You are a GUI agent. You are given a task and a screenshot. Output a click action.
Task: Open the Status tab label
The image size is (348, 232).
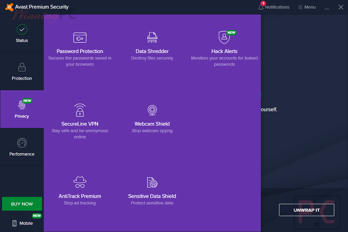[22, 41]
